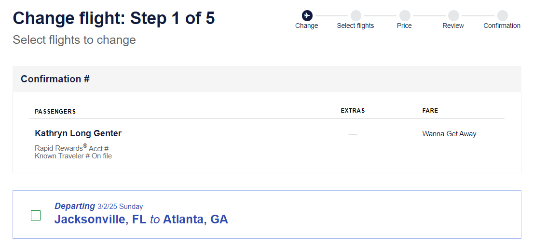This screenshot has width=533, height=246.
Task: Click the airplane icon on the Change step
Action: coord(307,15)
